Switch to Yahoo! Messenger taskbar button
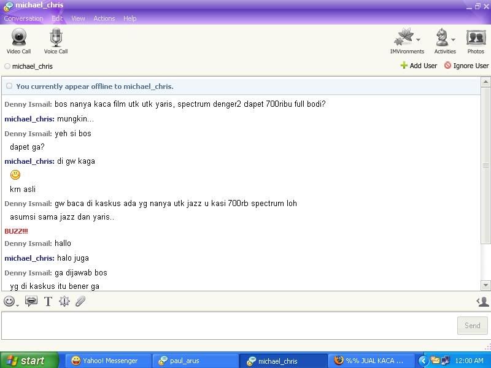491x368 pixels. click(x=109, y=361)
